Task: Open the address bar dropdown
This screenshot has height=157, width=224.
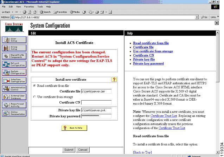Action: coord(197,17)
